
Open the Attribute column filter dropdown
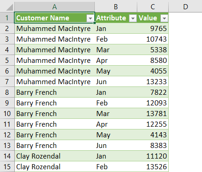click(x=133, y=18)
